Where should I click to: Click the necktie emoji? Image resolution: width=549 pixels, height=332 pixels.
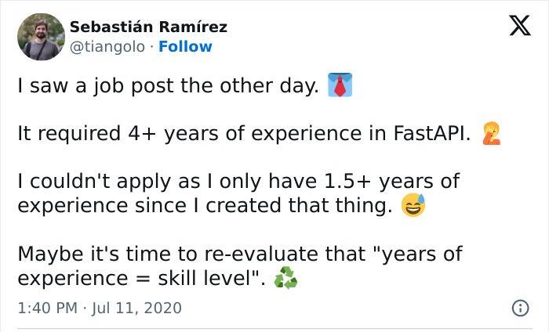coord(338,86)
